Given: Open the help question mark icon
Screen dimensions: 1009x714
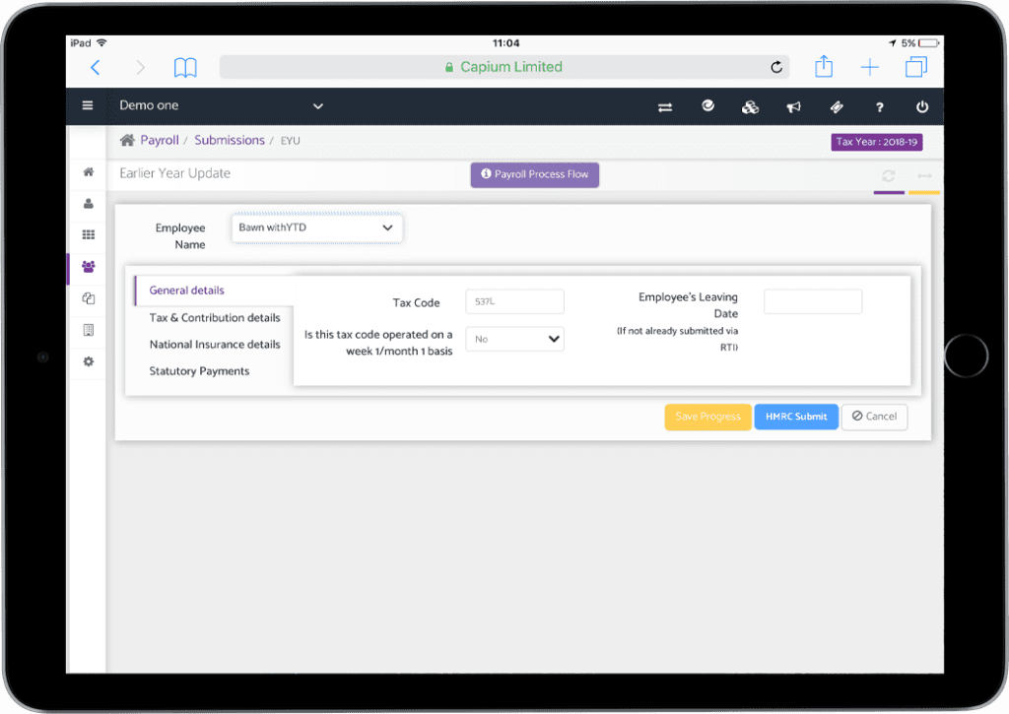Looking at the screenshot, I should coord(879,106).
